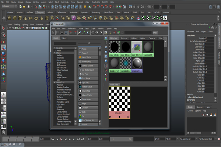Click the time range slider bar
Image resolution: width=221 pixels, height=147 pixels.
click(x=122, y=139)
